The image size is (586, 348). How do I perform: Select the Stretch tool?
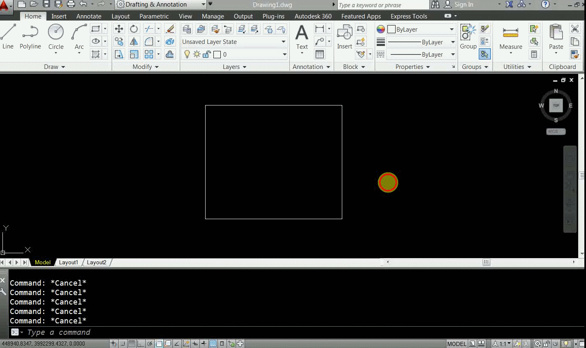pos(119,54)
